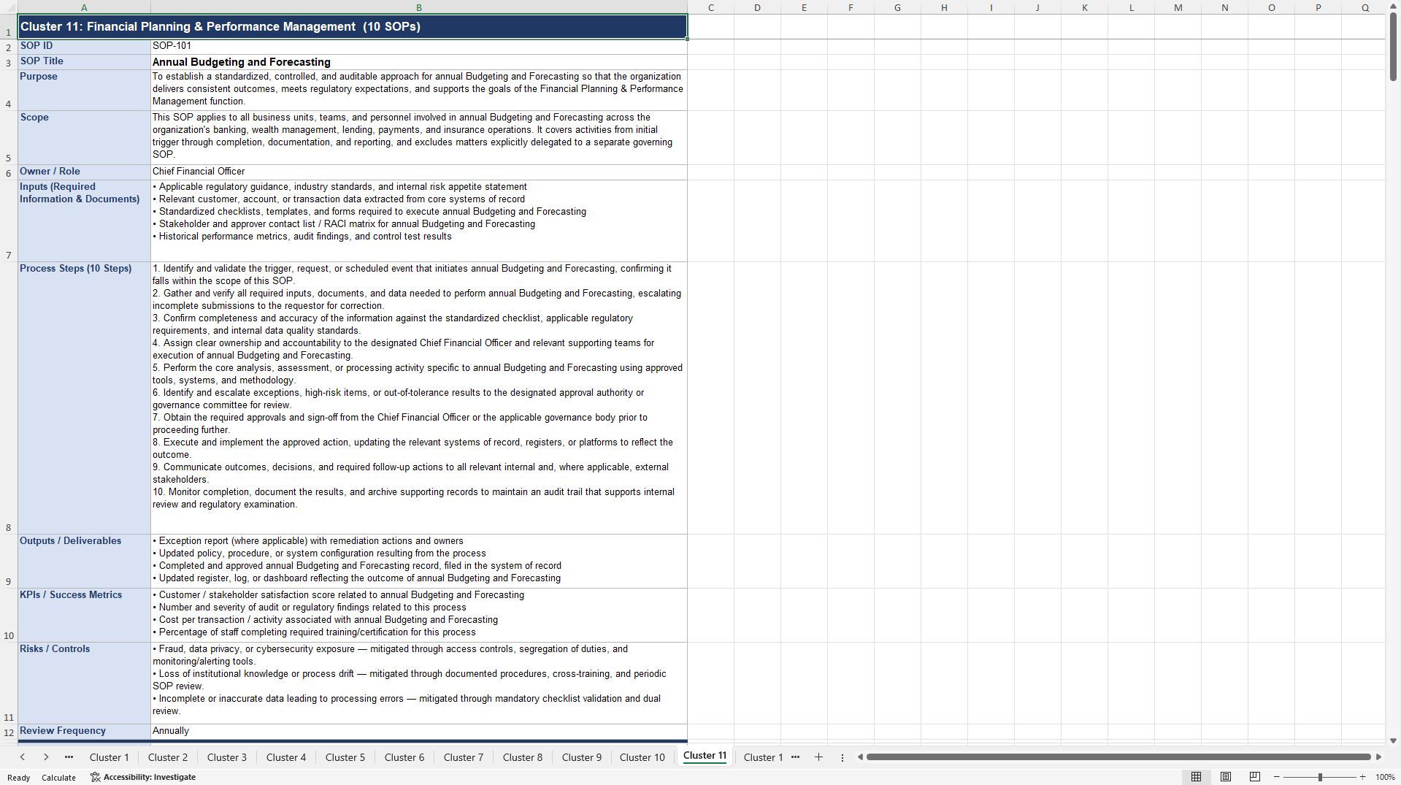
Task: Select the Cluster 8 tab
Action: [x=523, y=757]
